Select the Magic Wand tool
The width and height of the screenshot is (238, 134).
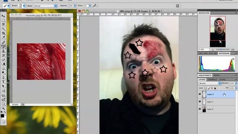coord(3,29)
